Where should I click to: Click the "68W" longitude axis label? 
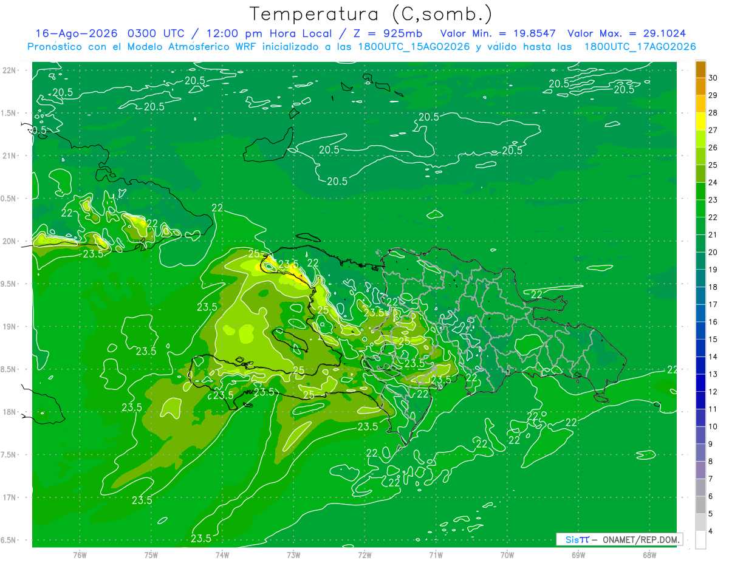pos(649,556)
